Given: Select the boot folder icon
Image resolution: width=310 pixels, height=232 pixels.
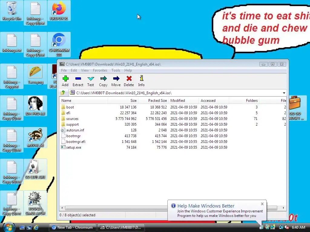Looking at the screenshot, I should [x=63, y=107].
